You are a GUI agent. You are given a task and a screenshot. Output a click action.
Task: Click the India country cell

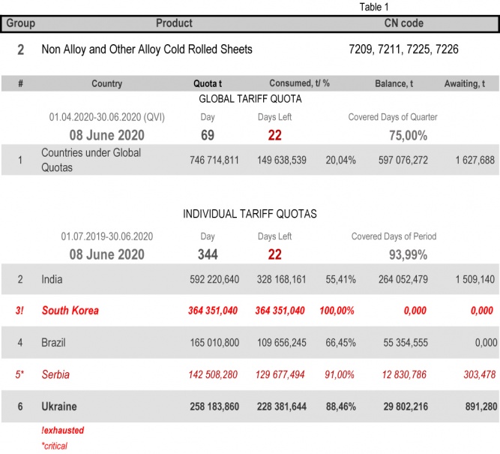[x=52, y=279]
